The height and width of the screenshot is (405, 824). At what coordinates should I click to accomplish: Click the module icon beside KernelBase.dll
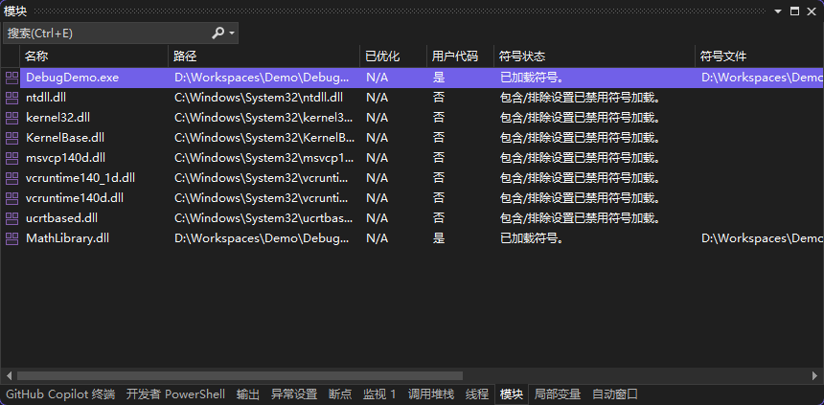click(x=11, y=138)
